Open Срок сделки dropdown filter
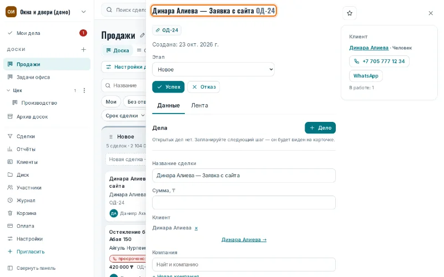This screenshot has height=277, width=444. pos(124,116)
